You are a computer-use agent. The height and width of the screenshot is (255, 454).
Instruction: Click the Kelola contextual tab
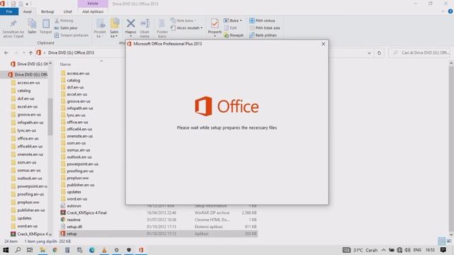(x=93, y=4)
